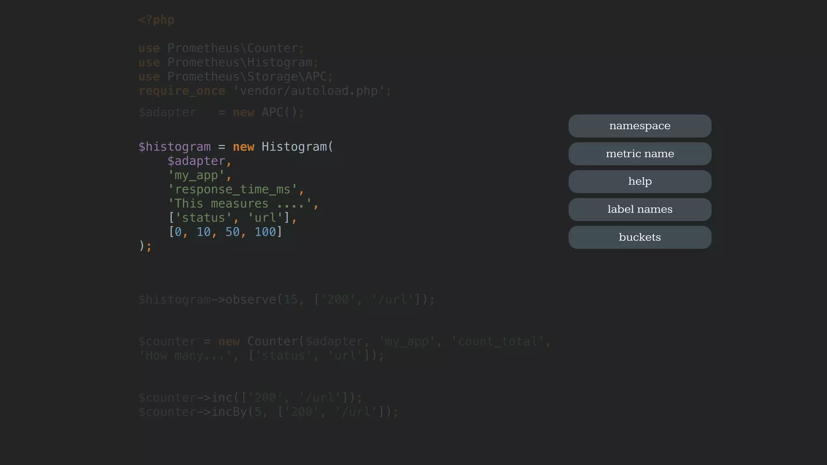Click the metric name label button

tap(640, 154)
